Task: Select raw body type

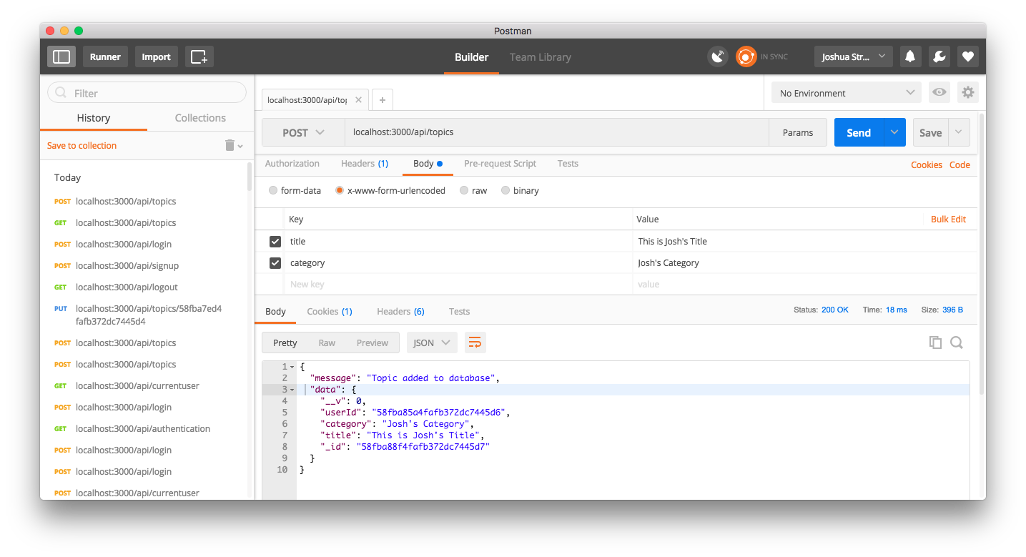Action: pos(464,191)
